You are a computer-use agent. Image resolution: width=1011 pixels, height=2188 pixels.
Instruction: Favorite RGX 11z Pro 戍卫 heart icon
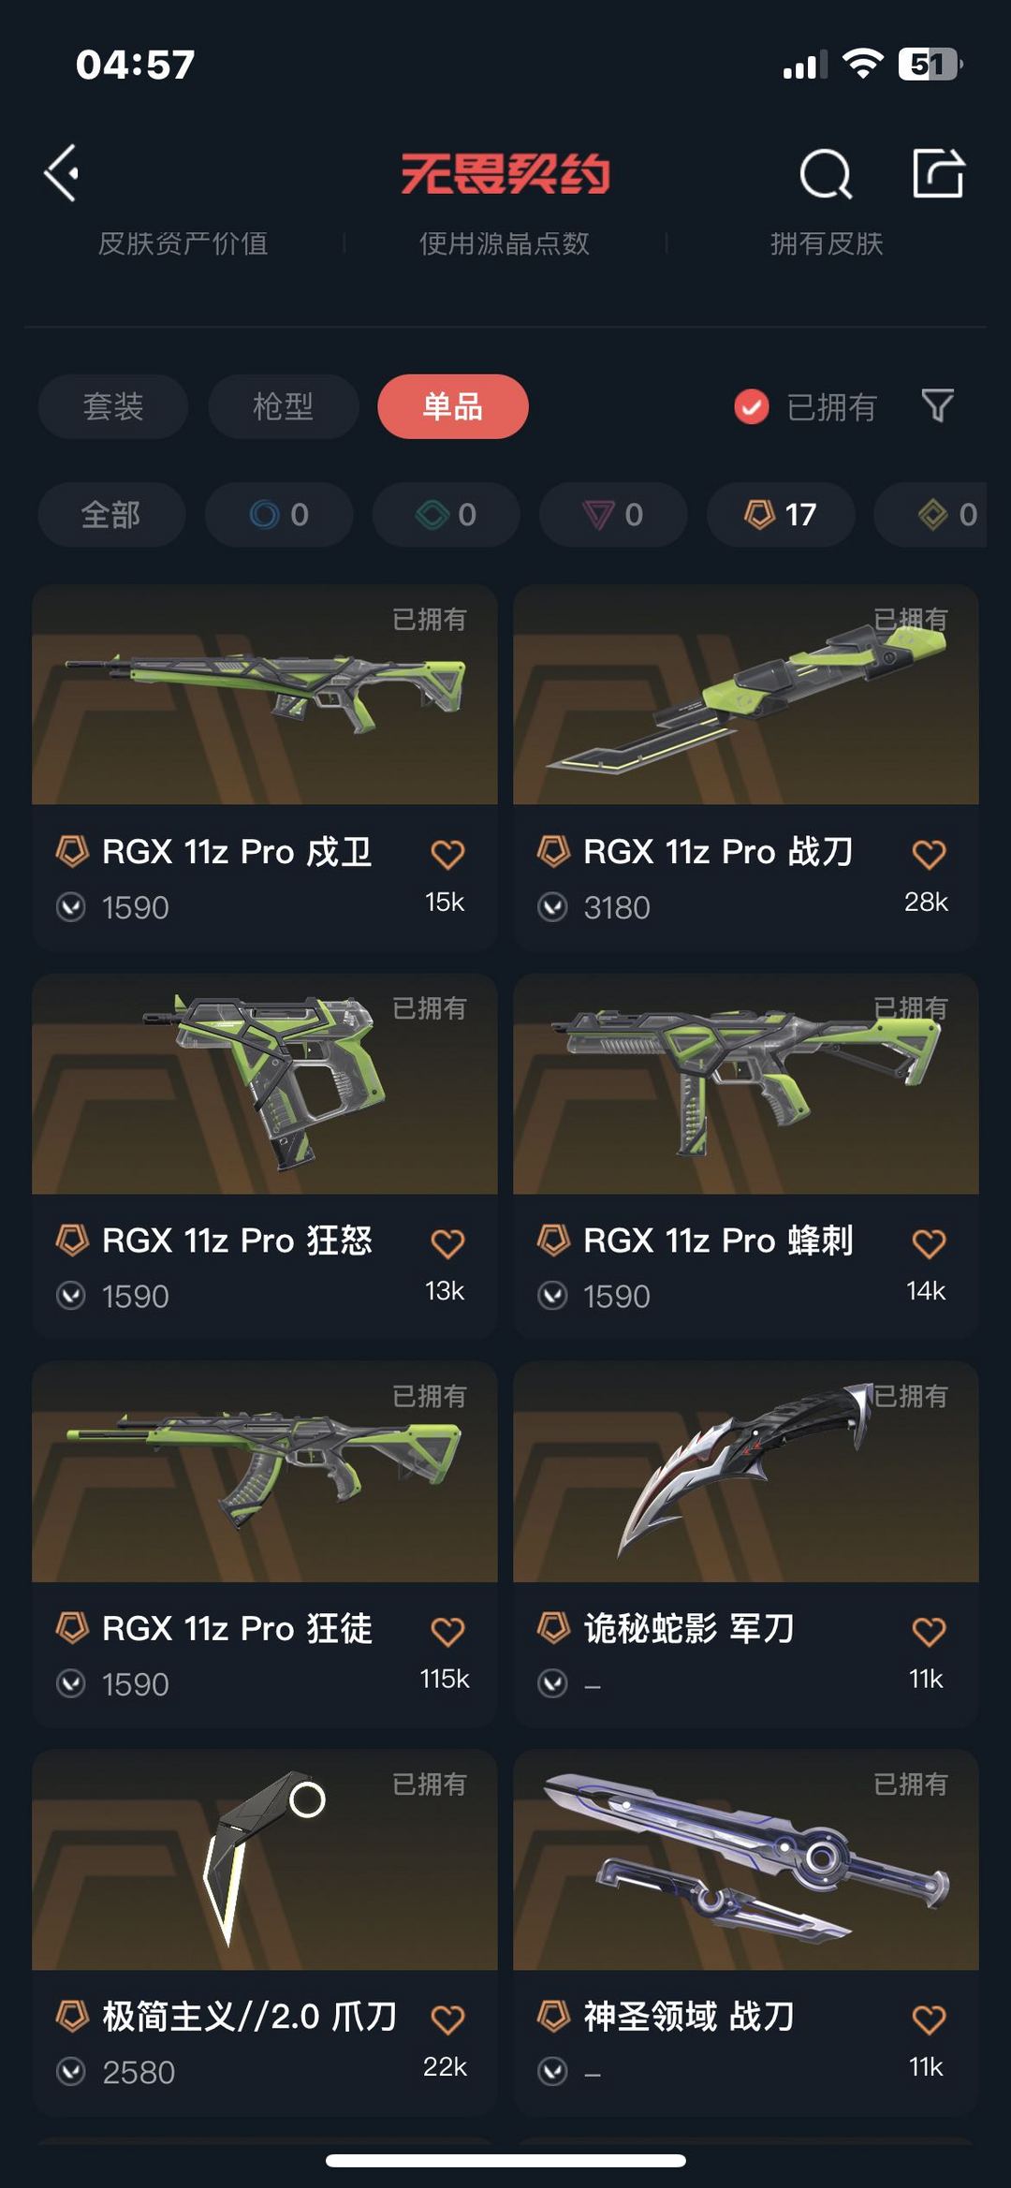(447, 854)
